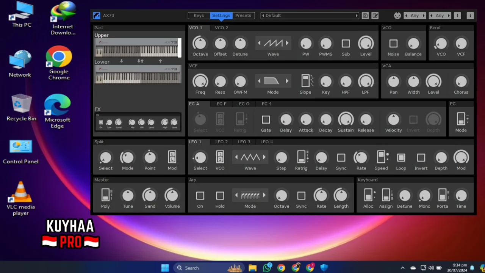Click previous arrow on LFO 1 Wave selector
This screenshot has width=485, height=273.
236,157
